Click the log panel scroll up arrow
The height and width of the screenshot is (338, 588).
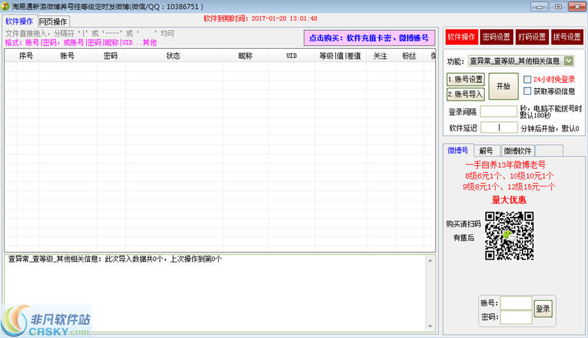(430, 260)
